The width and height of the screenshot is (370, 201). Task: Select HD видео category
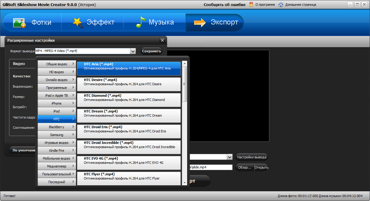tap(57, 72)
